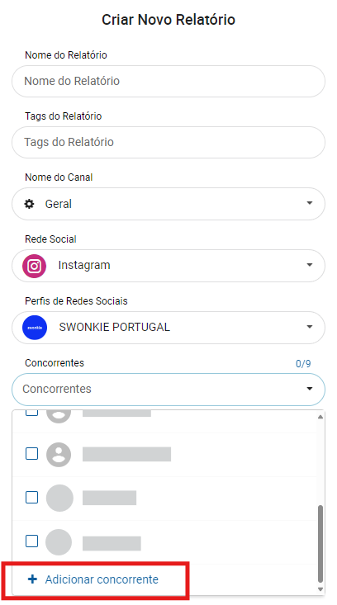This screenshot has height=605, width=337.
Task: Click the Instagram logo icon
Action: click(35, 266)
